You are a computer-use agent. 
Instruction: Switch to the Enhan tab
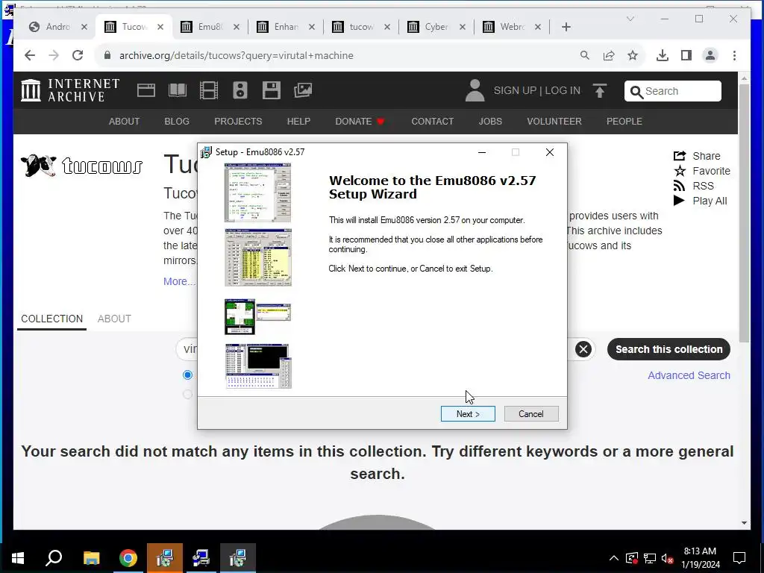(286, 27)
